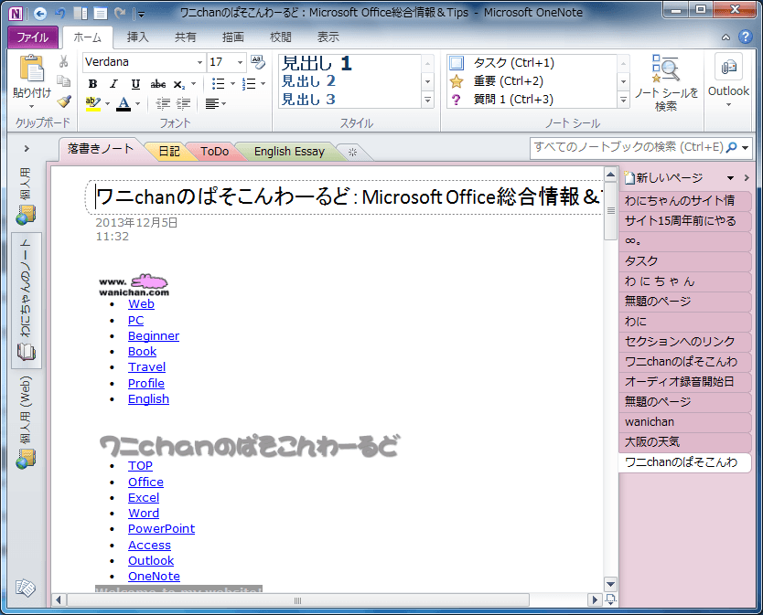Expand numbered list style dropdown
This screenshot has width=763, height=615.
click(x=263, y=84)
